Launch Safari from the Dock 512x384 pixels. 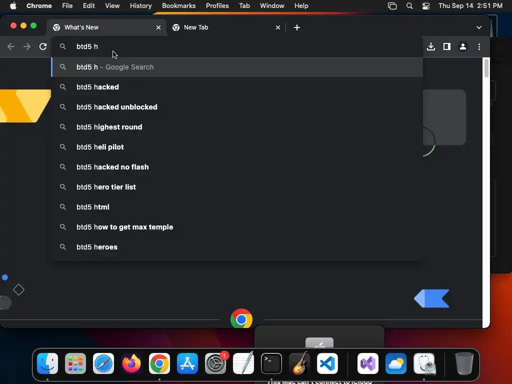[x=103, y=363]
